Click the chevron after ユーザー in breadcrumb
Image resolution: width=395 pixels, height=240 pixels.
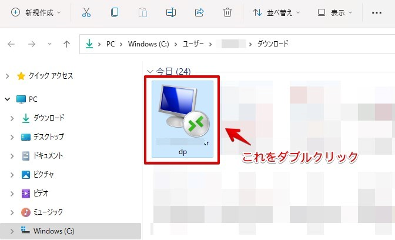tap(210, 44)
